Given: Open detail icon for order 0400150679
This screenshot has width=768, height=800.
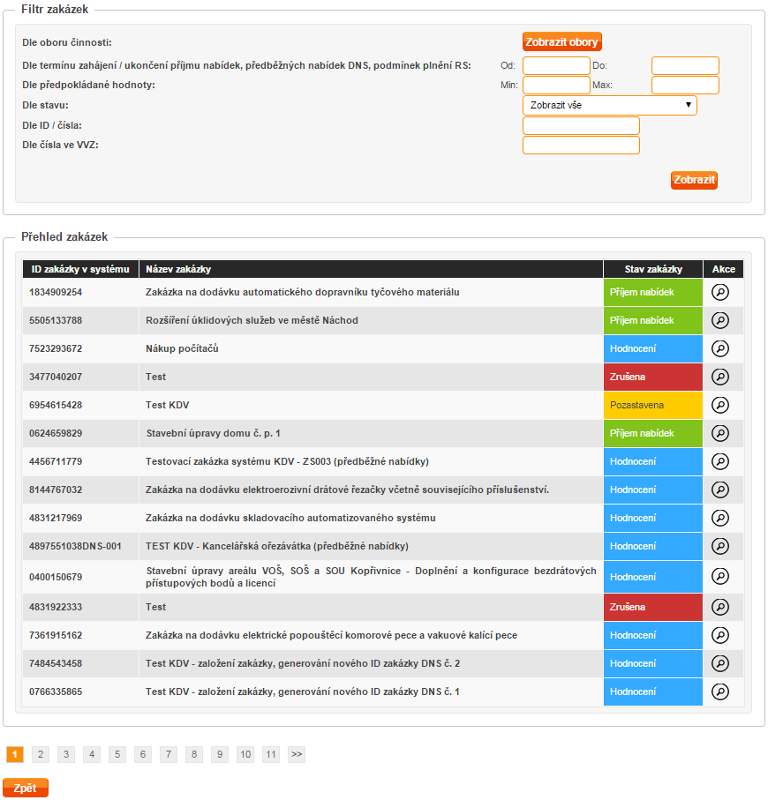Looking at the screenshot, I should (720, 577).
